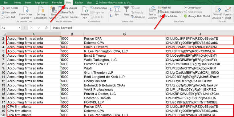Viewport: 234px width, 117px height.
Task: Click Consolidate
Action: click(x=192, y=7)
